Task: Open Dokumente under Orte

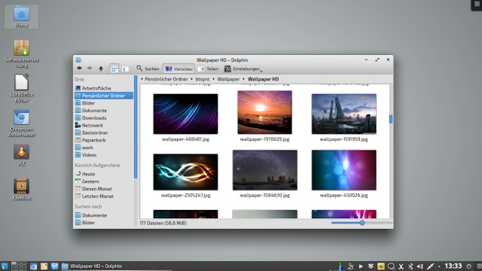Action: pyautogui.click(x=104, y=111)
